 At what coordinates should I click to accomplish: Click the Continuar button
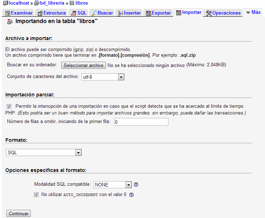tap(19, 213)
